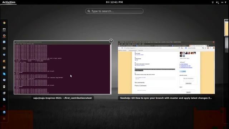229x129 pixels.
Task: Close the terminal window preview
Action: [111, 41]
